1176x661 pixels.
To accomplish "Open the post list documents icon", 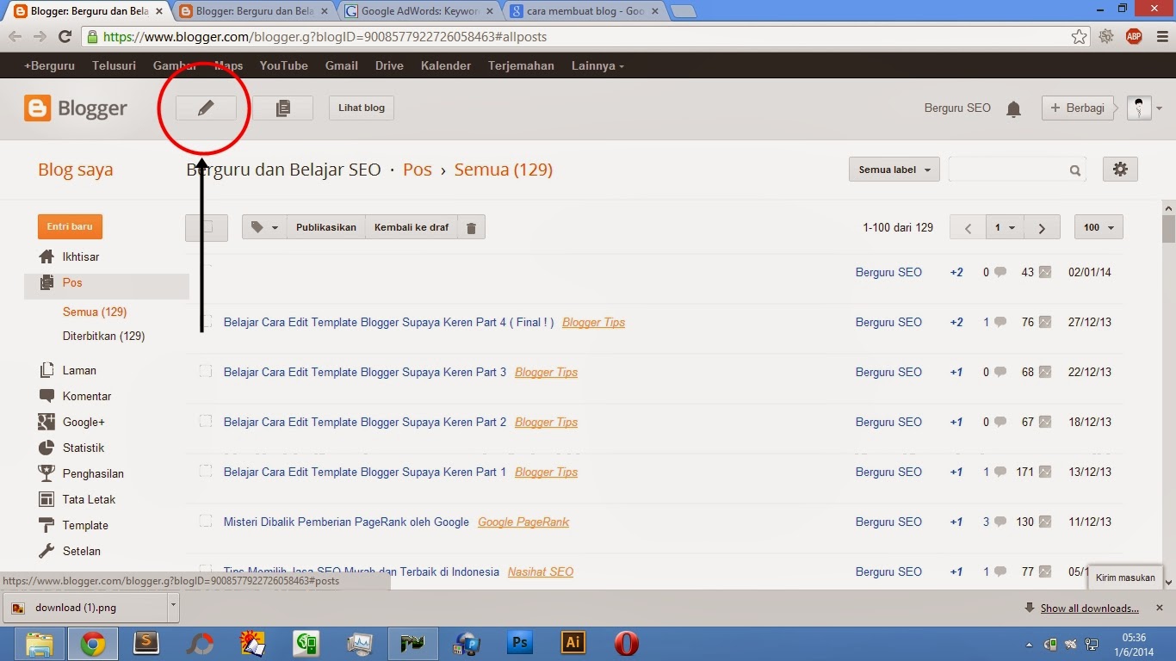I will [x=282, y=108].
